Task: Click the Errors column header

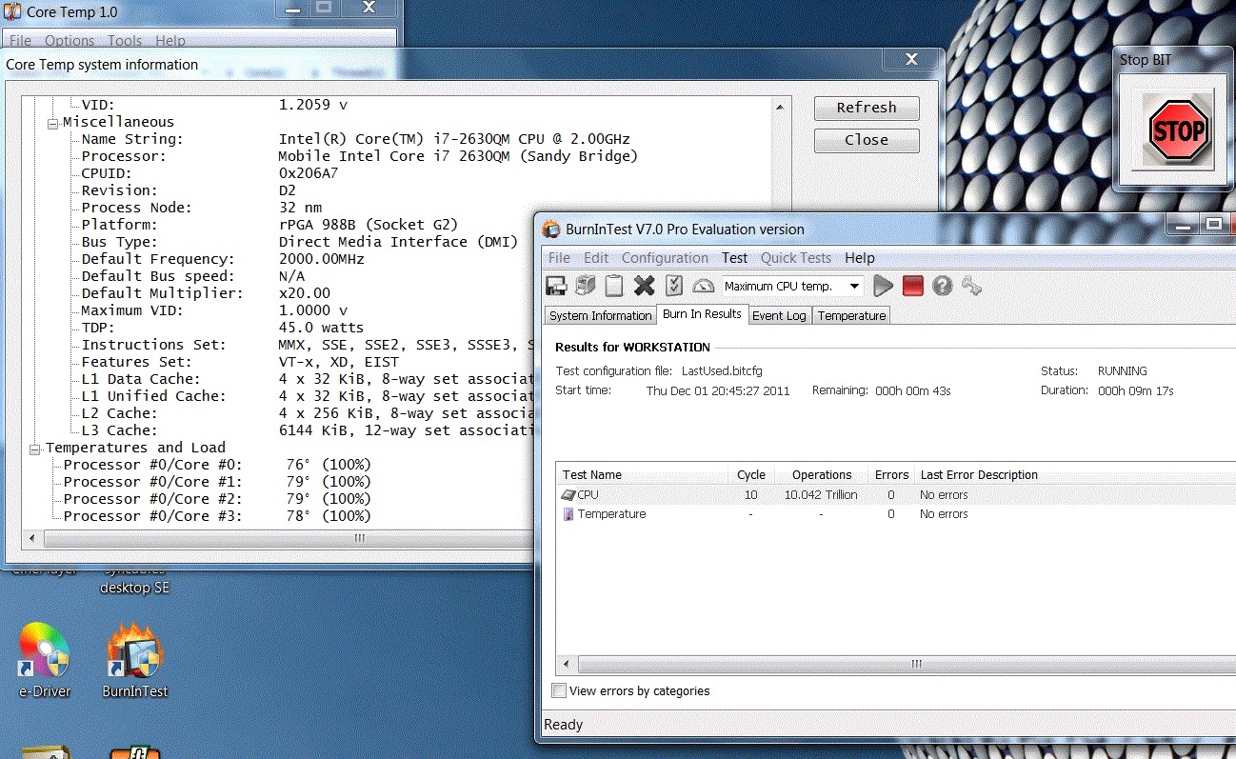Action: point(890,474)
